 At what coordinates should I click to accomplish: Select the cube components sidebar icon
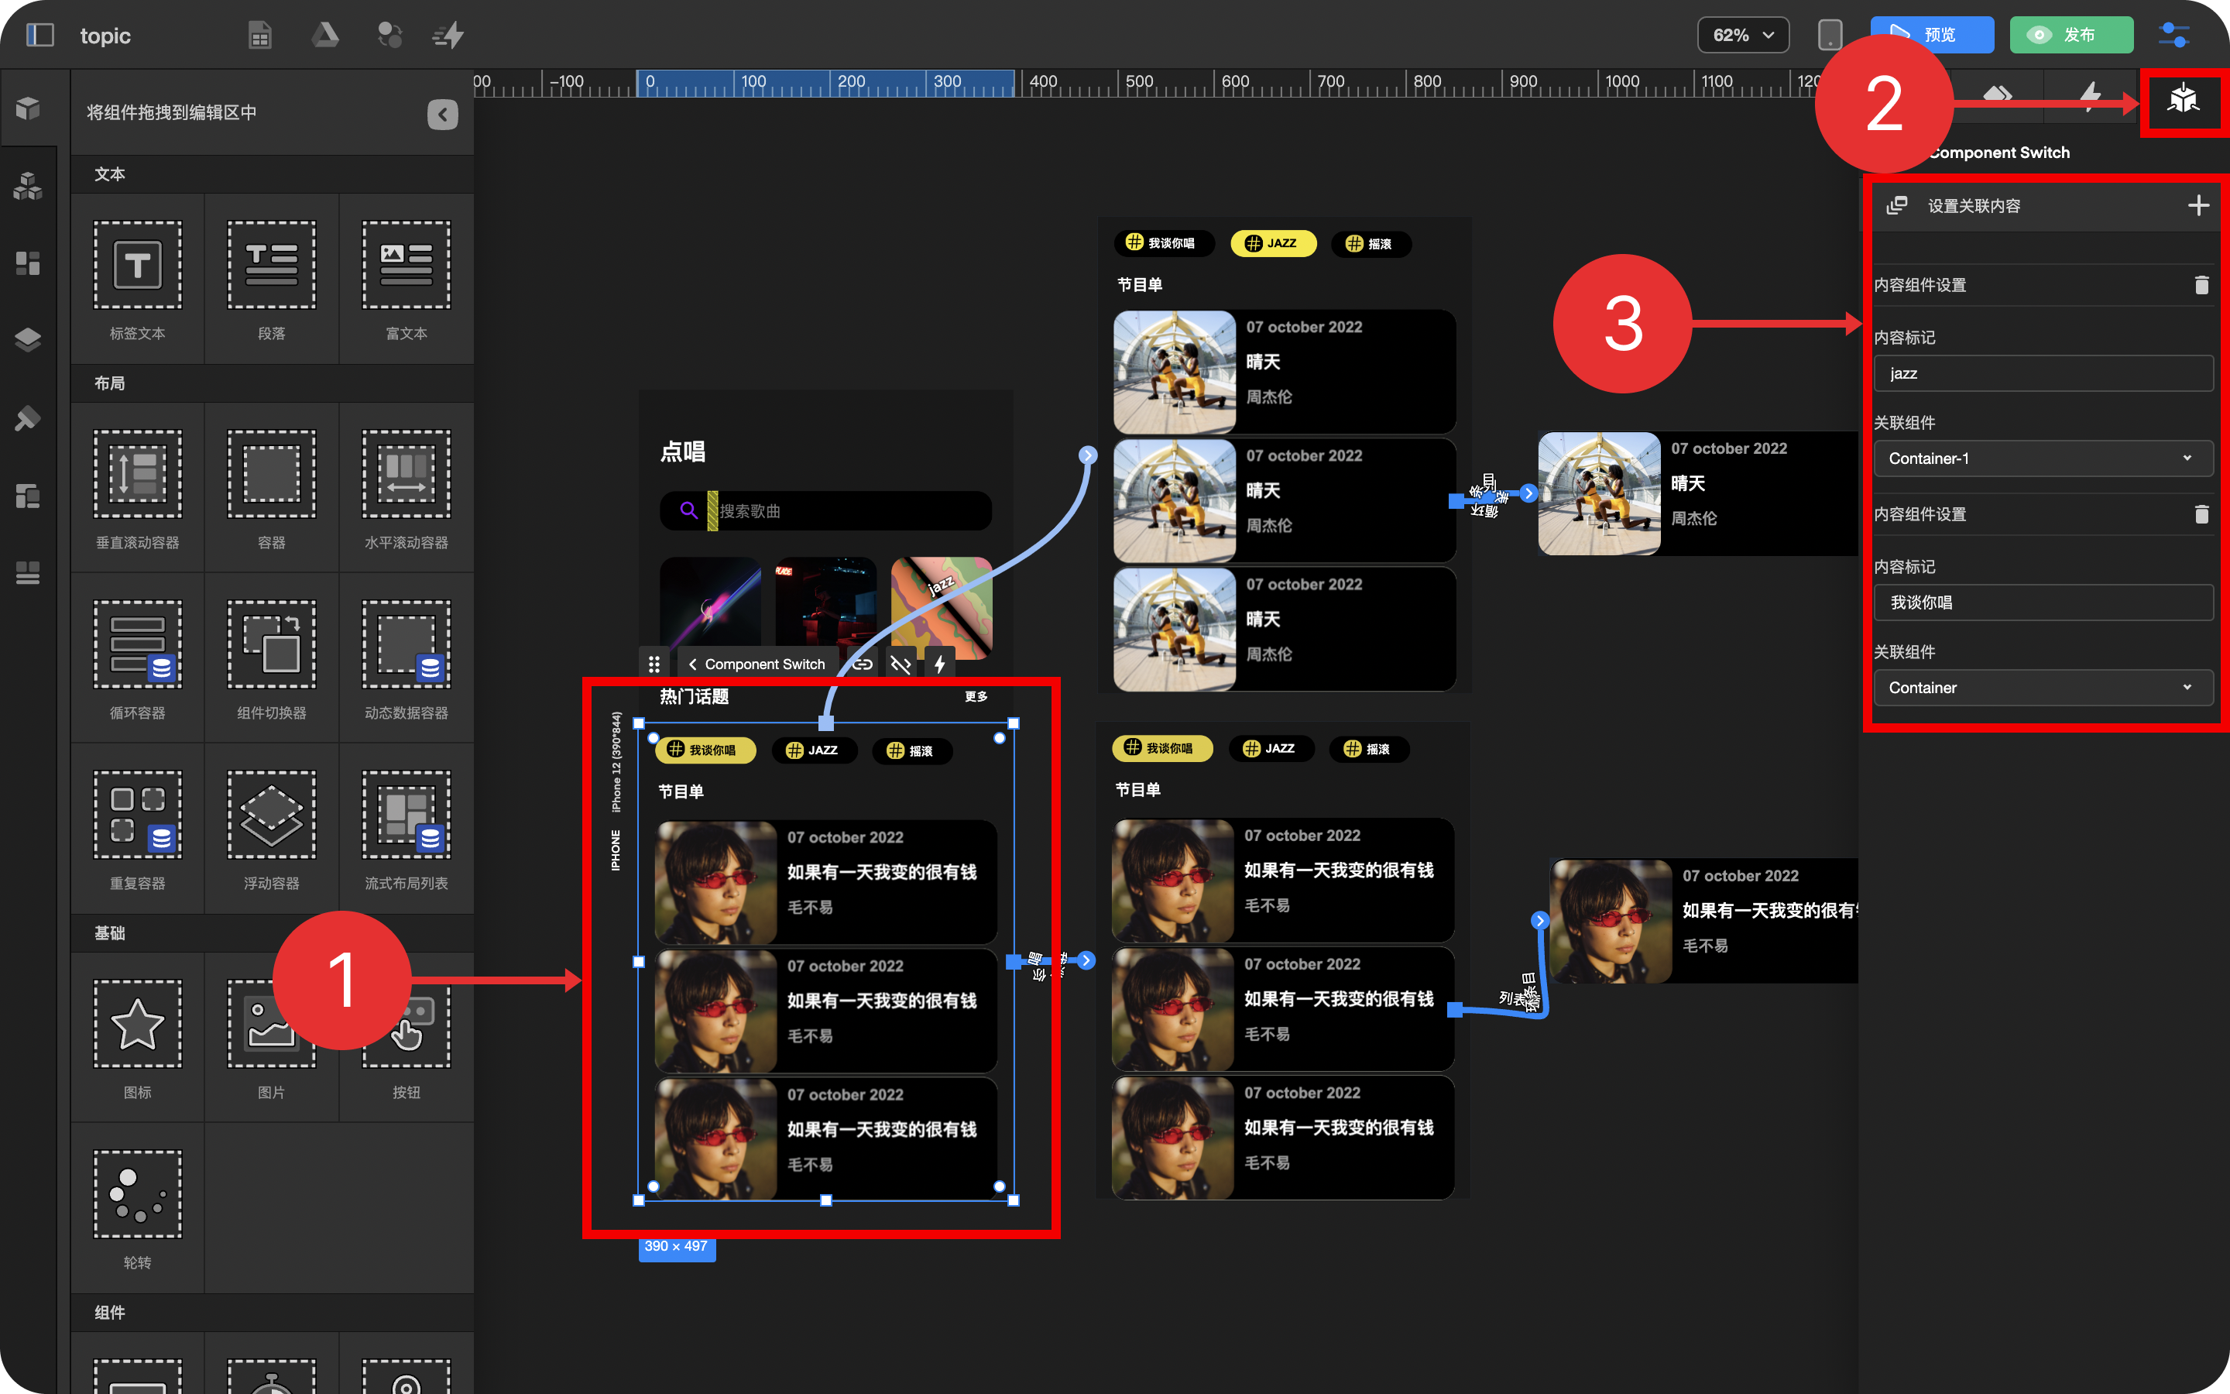tap(28, 108)
